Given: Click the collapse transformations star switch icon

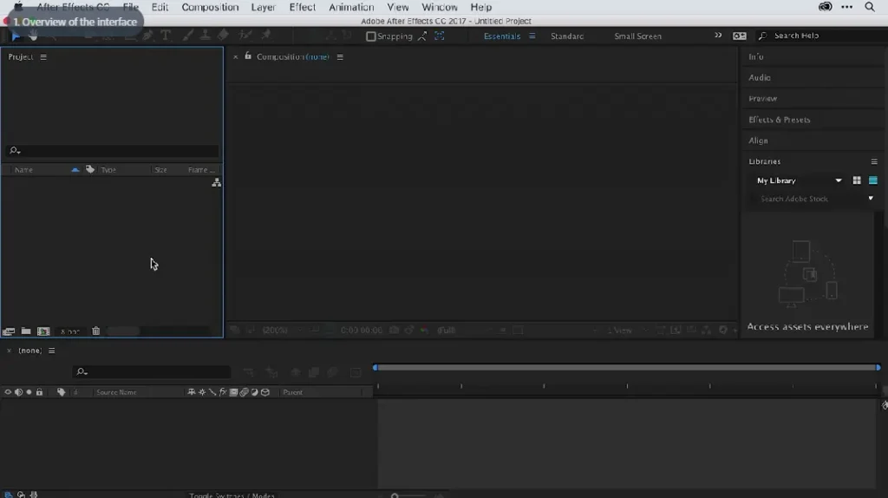Looking at the screenshot, I should coord(202,392).
